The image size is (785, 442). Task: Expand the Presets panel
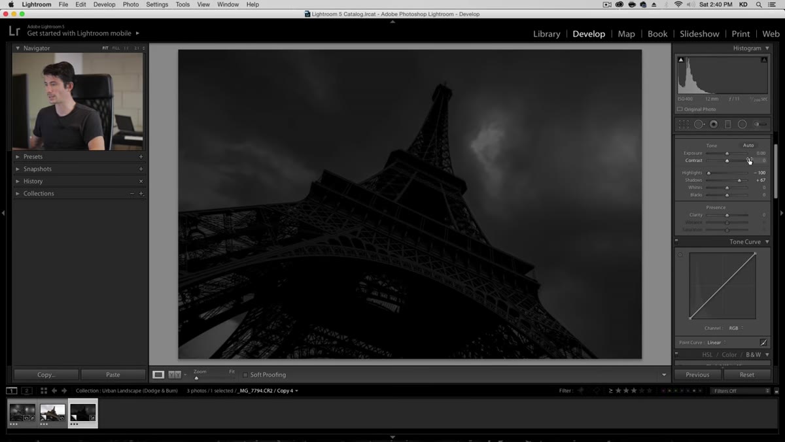(x=18, y=157)
